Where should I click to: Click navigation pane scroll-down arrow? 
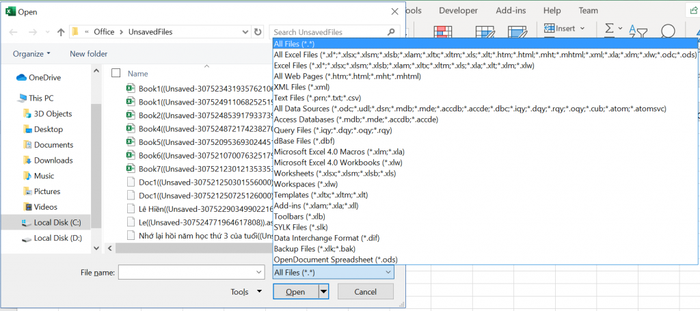pos(96,247)
